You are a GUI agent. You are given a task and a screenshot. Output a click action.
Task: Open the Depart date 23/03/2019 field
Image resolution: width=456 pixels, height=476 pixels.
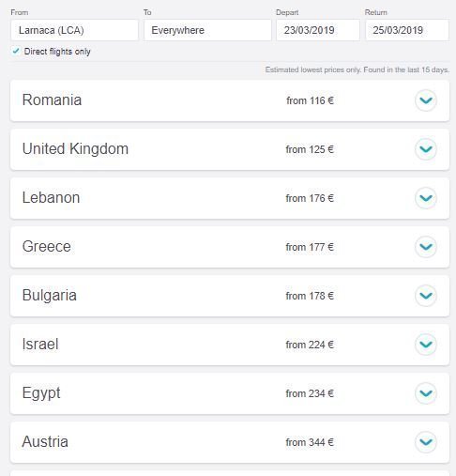318,30
